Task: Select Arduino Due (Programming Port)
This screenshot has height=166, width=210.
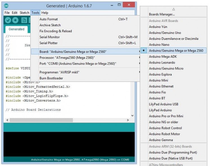Action: [174, 152]
